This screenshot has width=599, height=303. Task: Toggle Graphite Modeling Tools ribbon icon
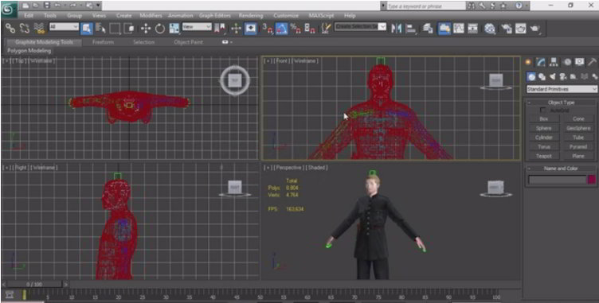[444, 29]
